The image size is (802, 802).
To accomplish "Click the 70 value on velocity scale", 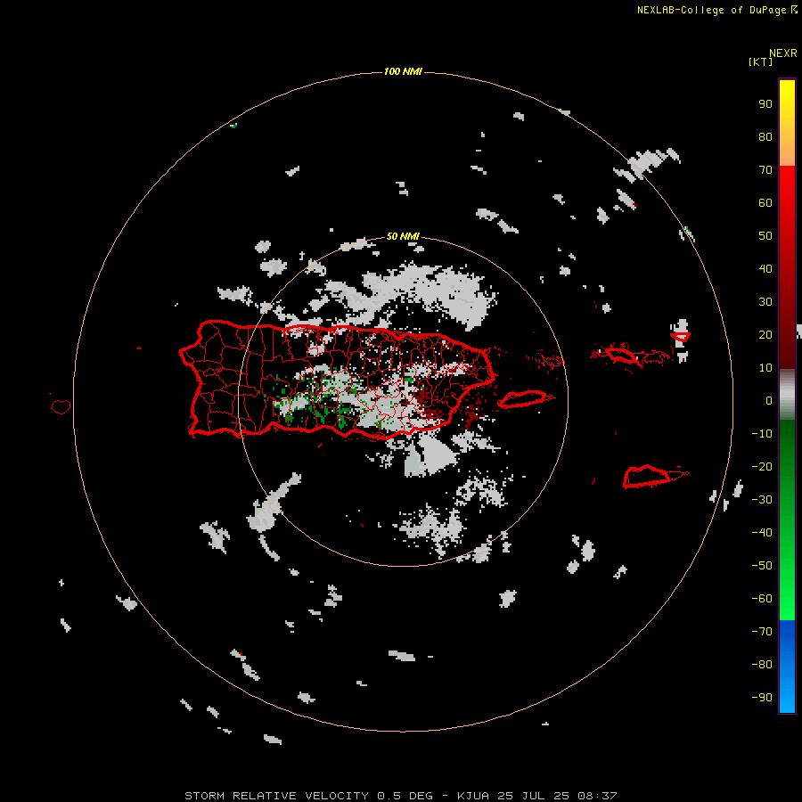I will tap(765, 170).
